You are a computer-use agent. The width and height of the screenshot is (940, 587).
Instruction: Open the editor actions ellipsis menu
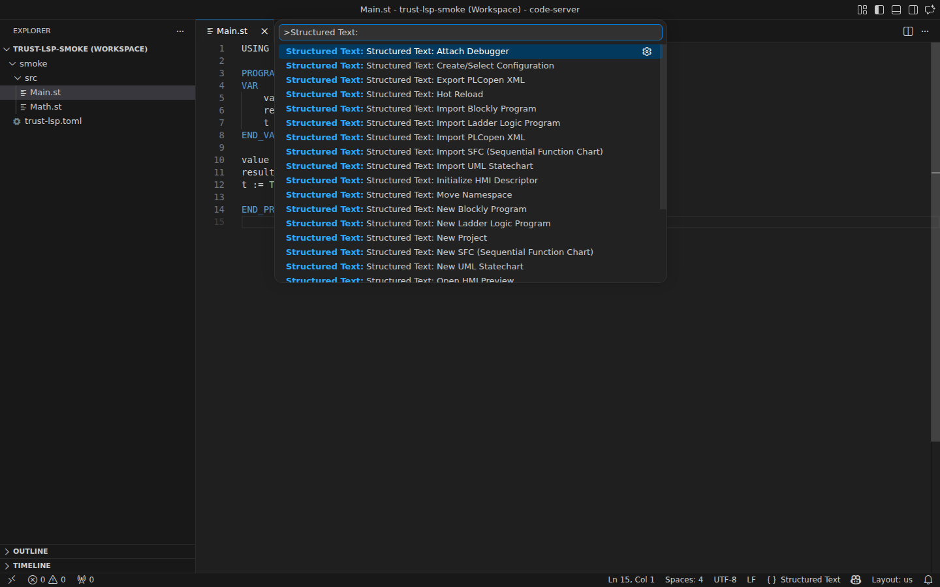coord(925,31)
